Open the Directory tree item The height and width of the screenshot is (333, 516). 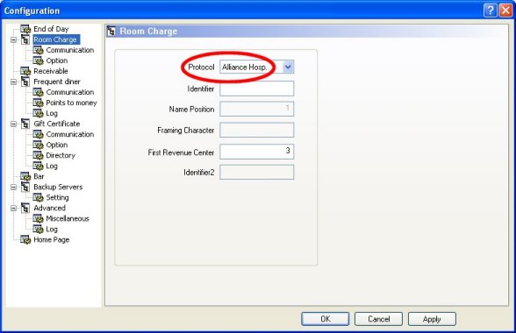61,155
